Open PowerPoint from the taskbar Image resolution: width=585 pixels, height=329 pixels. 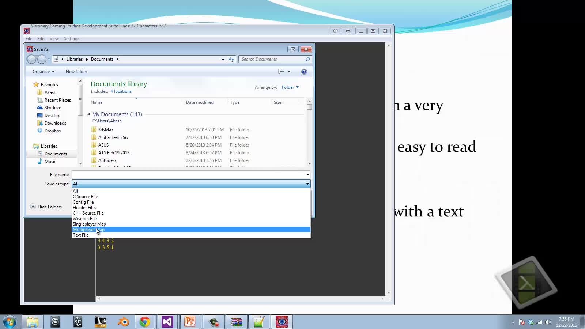point(190,322)
